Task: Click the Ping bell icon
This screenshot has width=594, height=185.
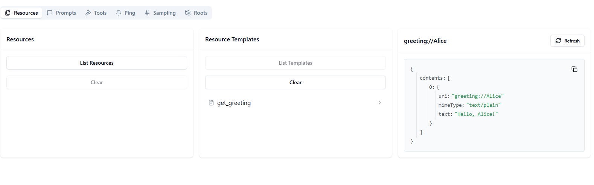Action: point(119,13)
